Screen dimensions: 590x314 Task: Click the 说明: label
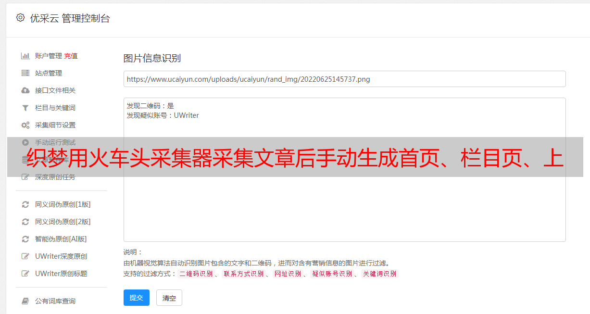[x=133, y=252]
